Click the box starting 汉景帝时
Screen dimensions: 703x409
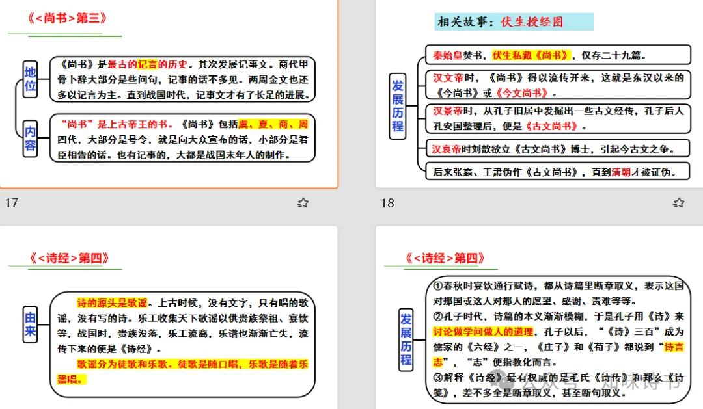tap(558, 119)
